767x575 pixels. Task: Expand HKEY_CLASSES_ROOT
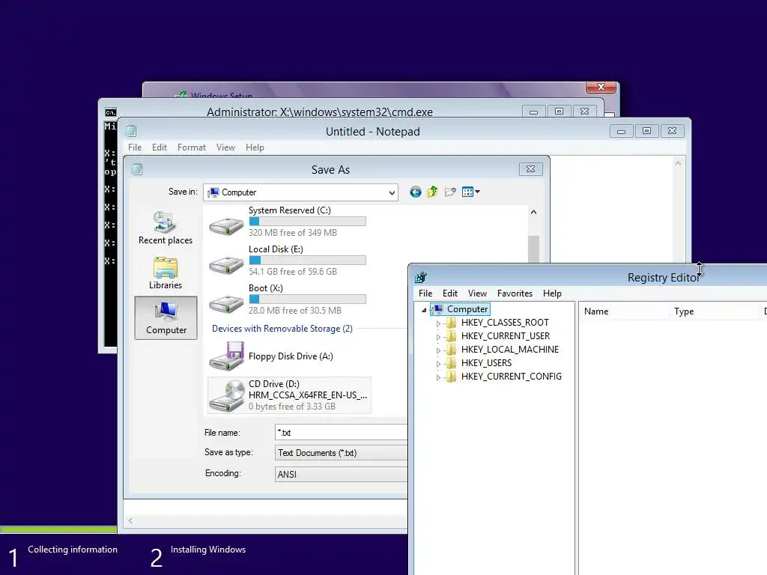point(438,323)
